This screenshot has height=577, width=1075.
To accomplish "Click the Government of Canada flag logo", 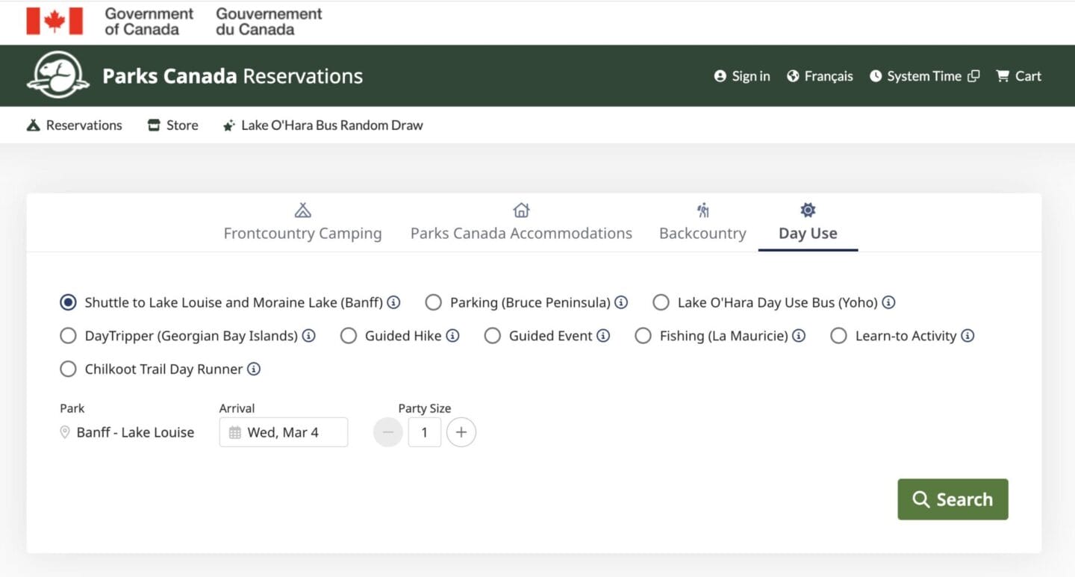I will (x=54, y=21).
